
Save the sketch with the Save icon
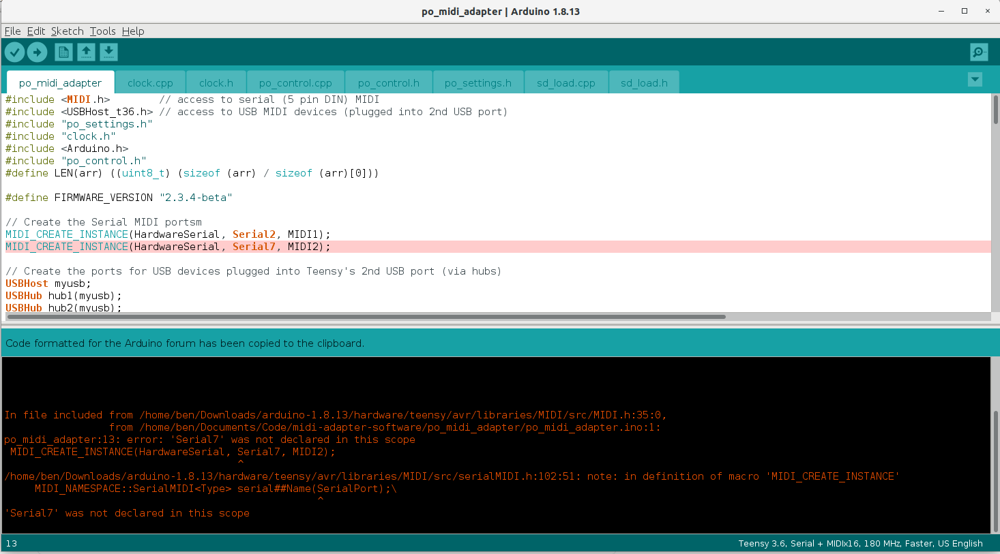click(x=108, y=52)
